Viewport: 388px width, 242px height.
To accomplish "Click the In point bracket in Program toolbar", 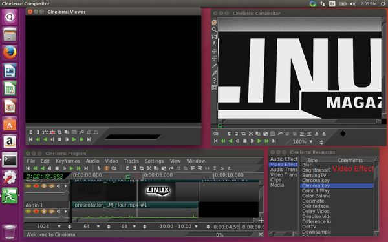I will tap(127, 168).
